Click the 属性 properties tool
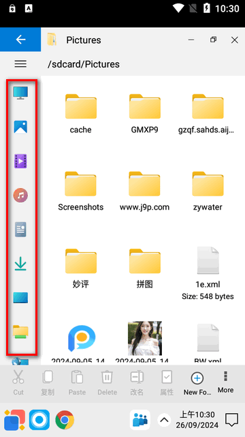 click(167, 383)
